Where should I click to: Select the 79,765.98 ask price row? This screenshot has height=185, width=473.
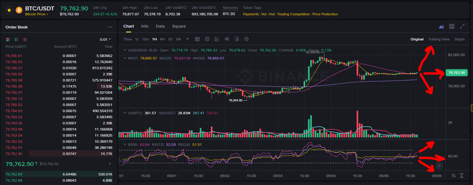point(59,86)
